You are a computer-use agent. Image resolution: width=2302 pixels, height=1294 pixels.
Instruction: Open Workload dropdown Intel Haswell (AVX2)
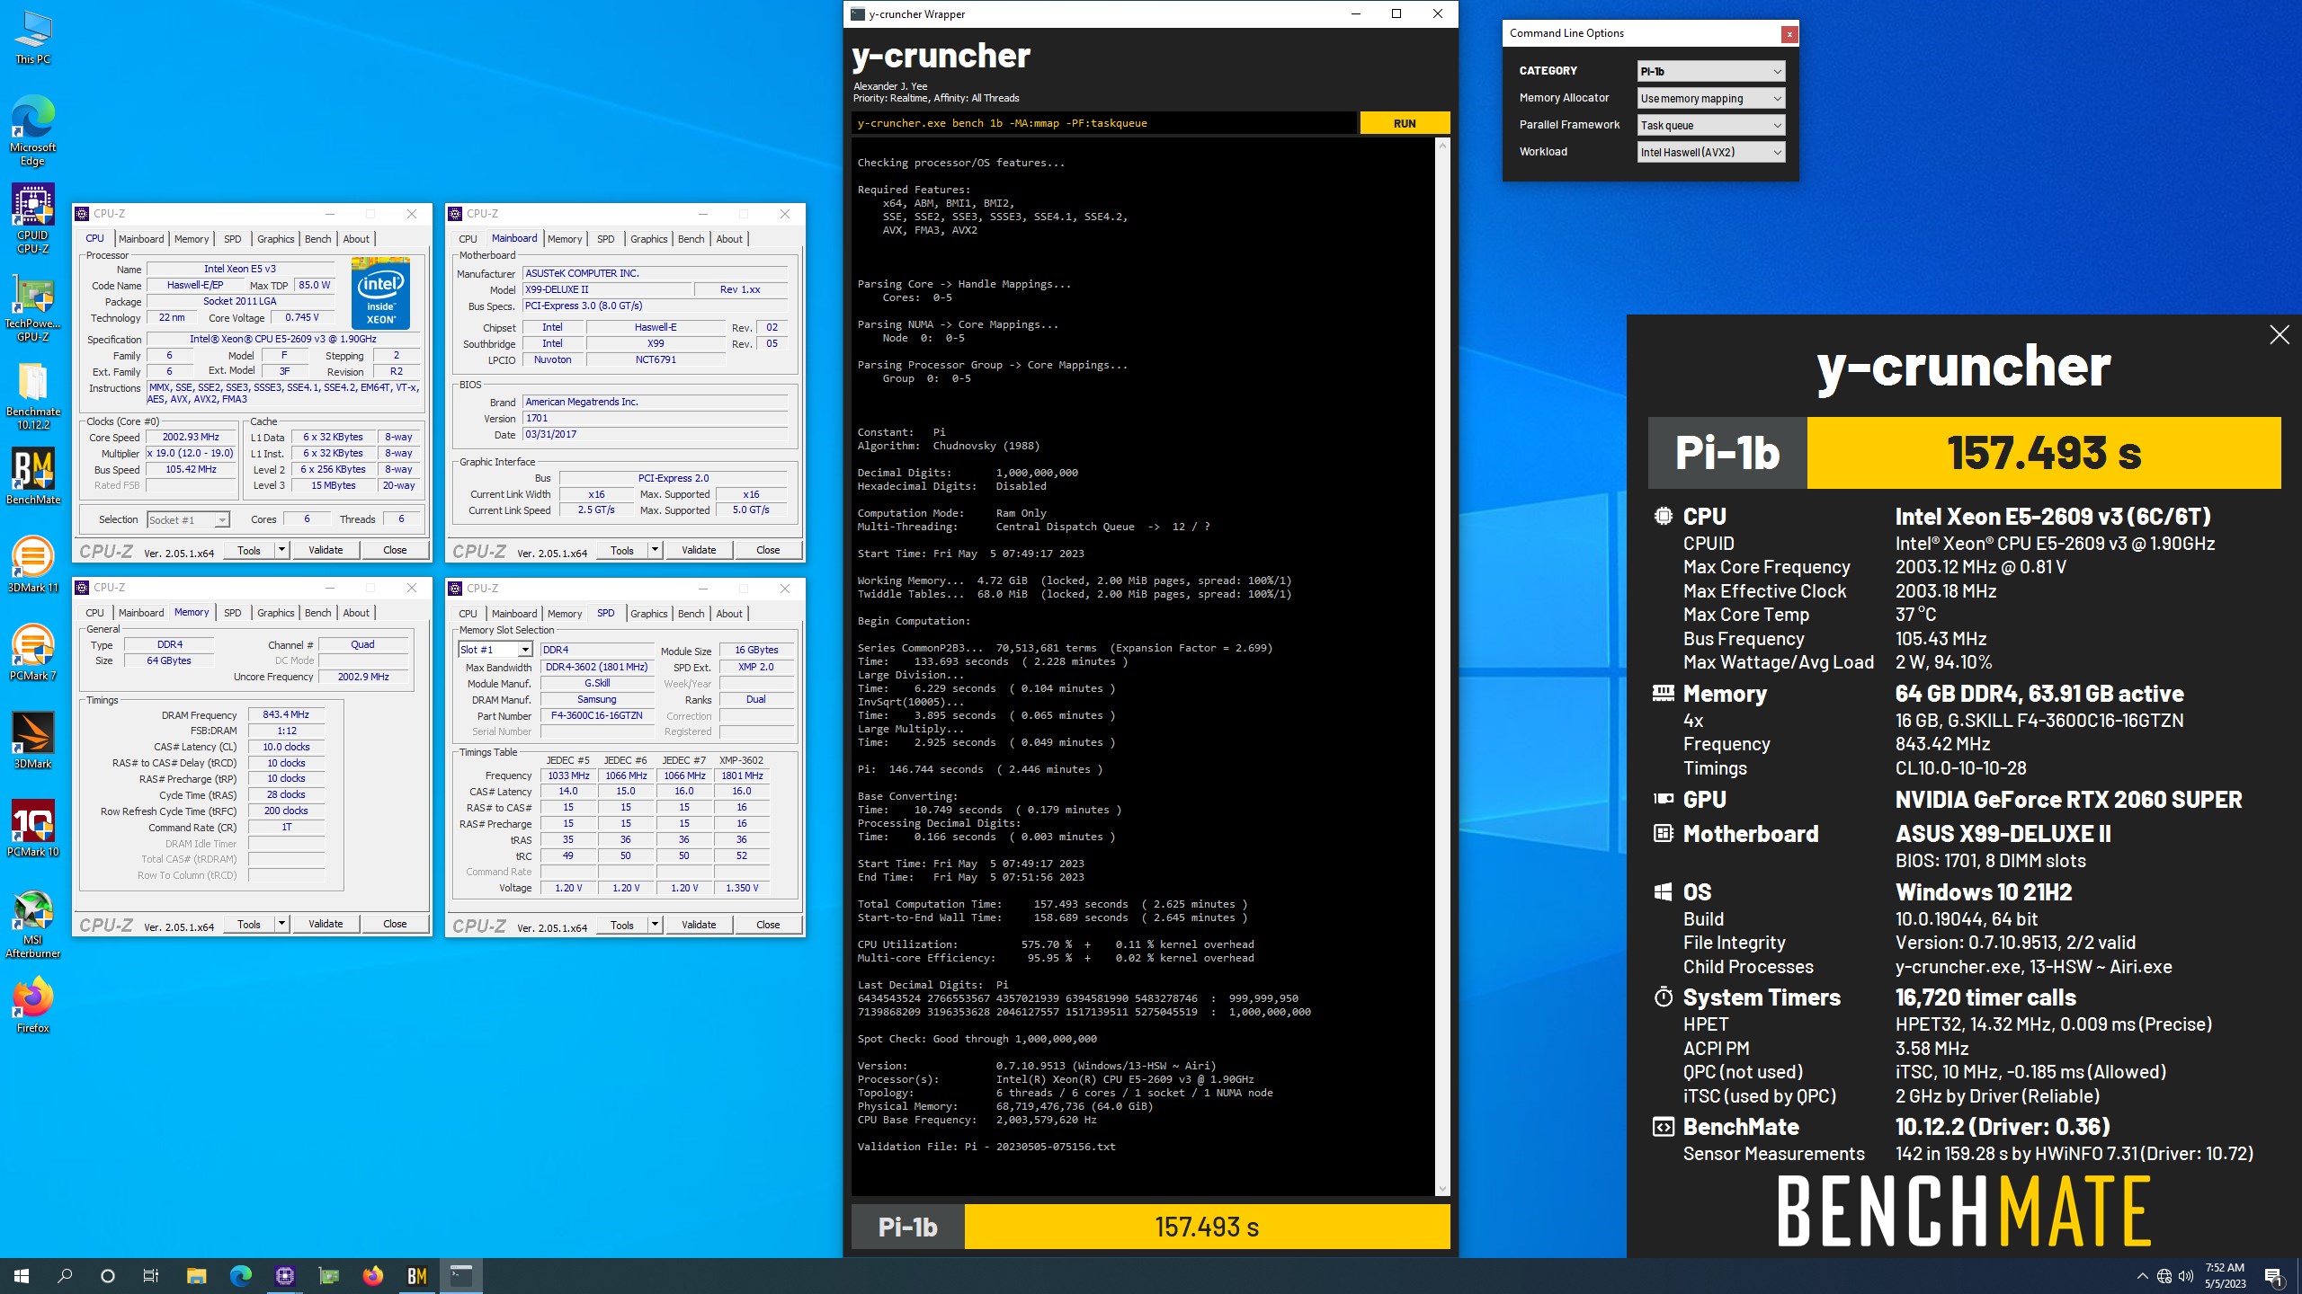click(x=1710, y=152)
